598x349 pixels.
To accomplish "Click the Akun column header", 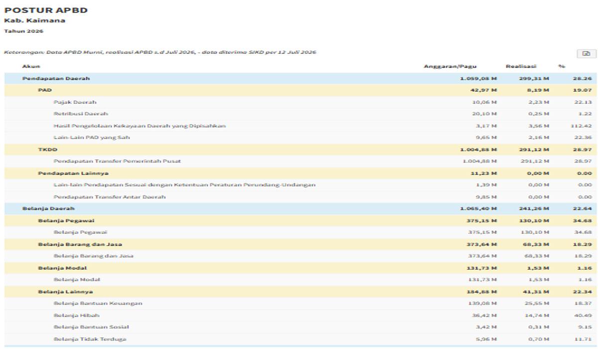I will click(x=31, y=66).
